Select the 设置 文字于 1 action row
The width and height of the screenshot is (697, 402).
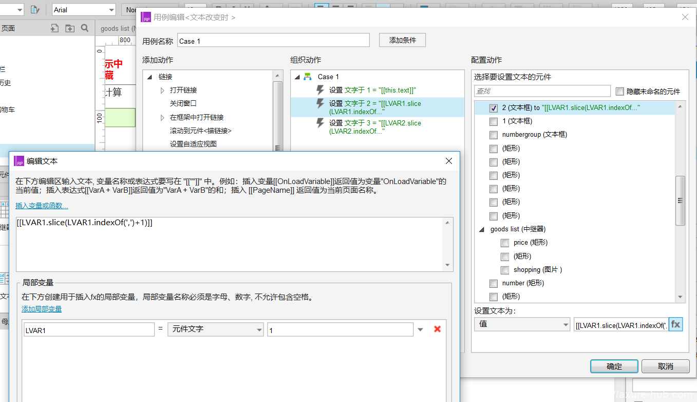click(377, 90)
